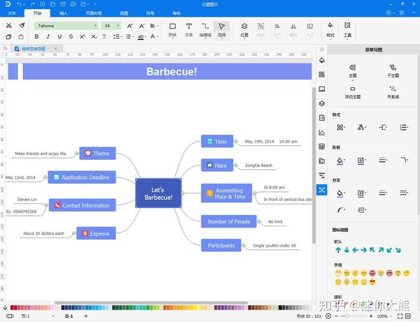Click the zoom out minus button
420x322 pixels.
coord(337,316)
